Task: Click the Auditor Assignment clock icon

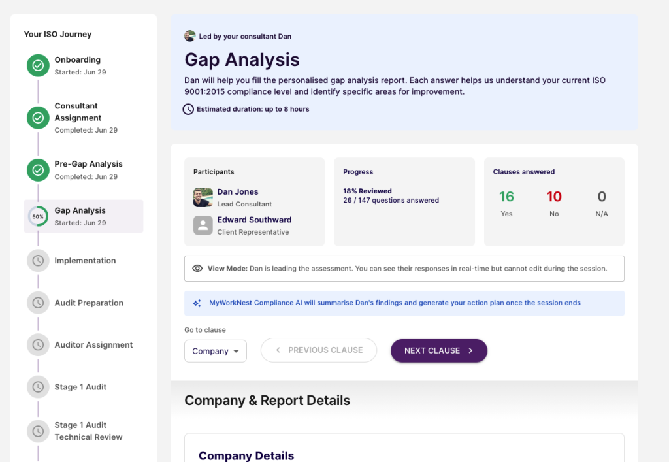Action: tap(38, 344)
